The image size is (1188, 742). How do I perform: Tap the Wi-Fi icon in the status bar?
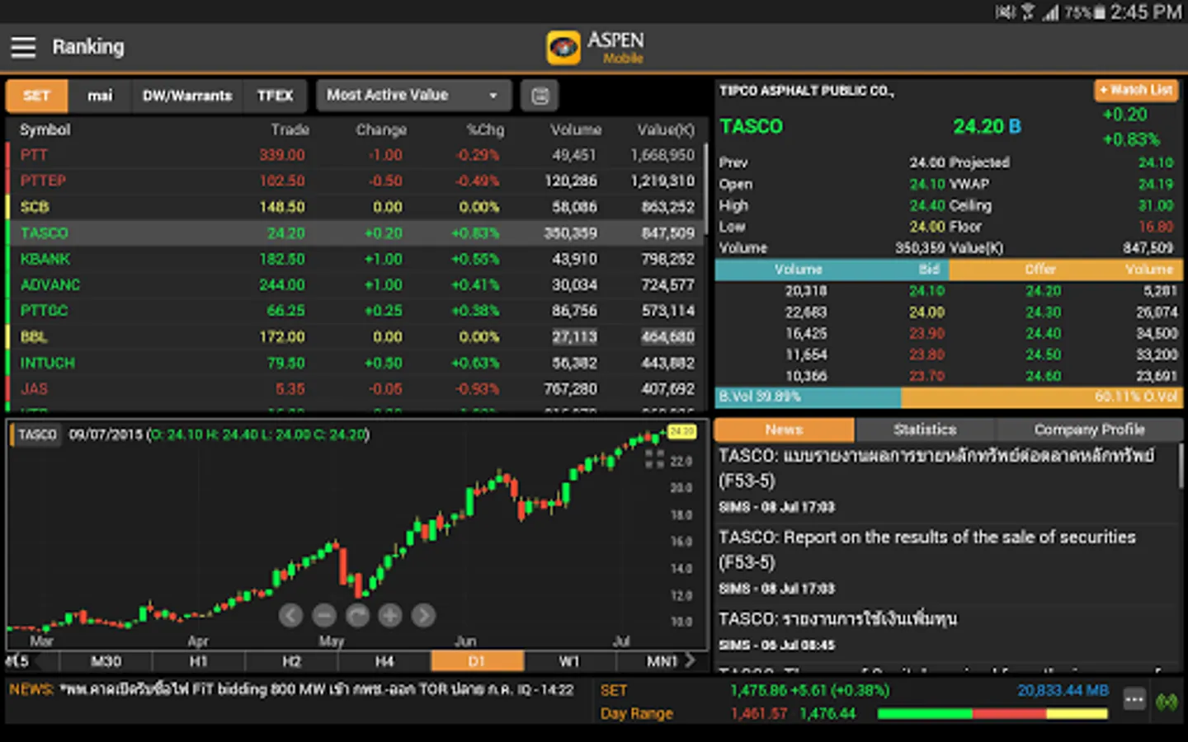1028,12
